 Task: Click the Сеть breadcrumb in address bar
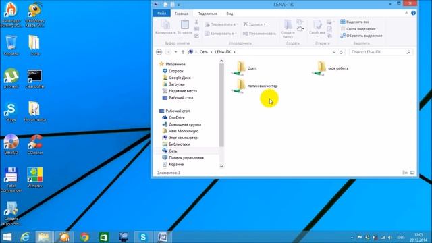pyautogui.click(x=204, y=52)
